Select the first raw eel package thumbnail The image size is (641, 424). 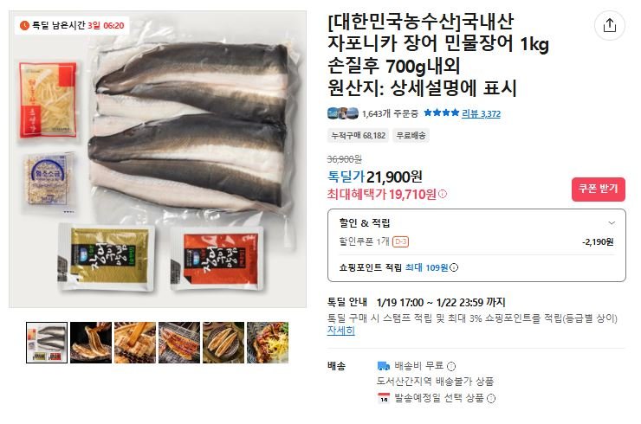click(x=47, y=343)
